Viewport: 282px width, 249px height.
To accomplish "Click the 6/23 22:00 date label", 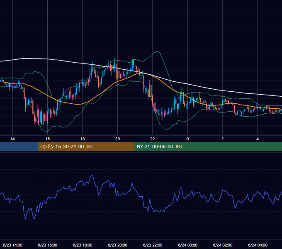I will pos(153,245).
